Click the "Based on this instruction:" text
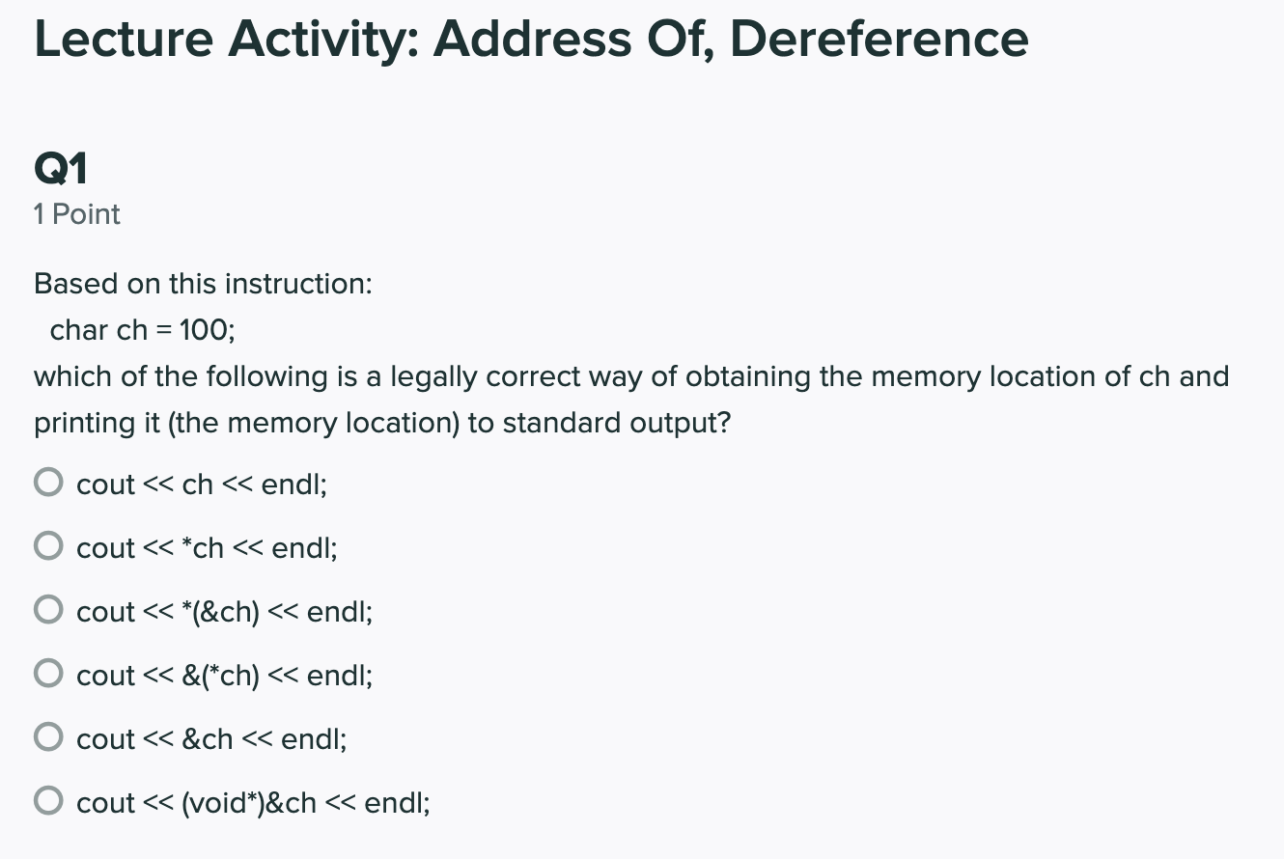 point(204,283)
